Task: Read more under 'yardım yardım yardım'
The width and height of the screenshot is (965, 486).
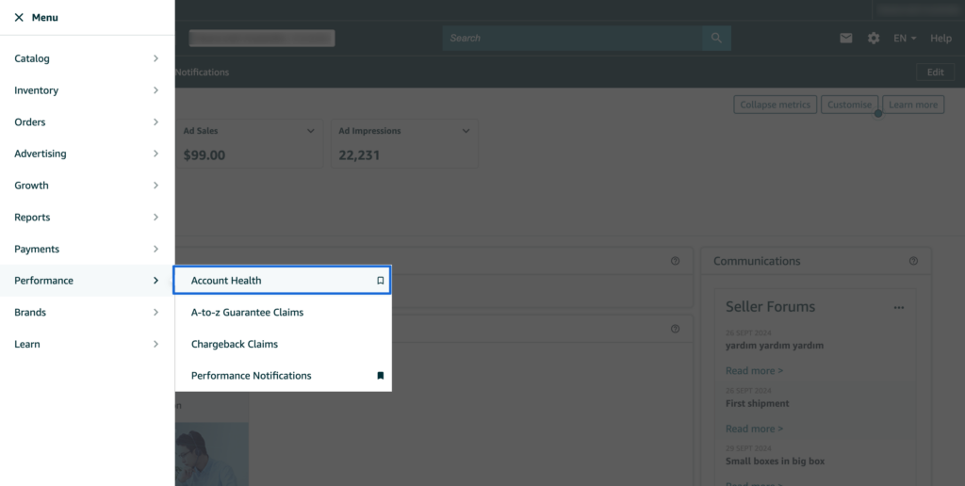Action: (x=754, y=371)
